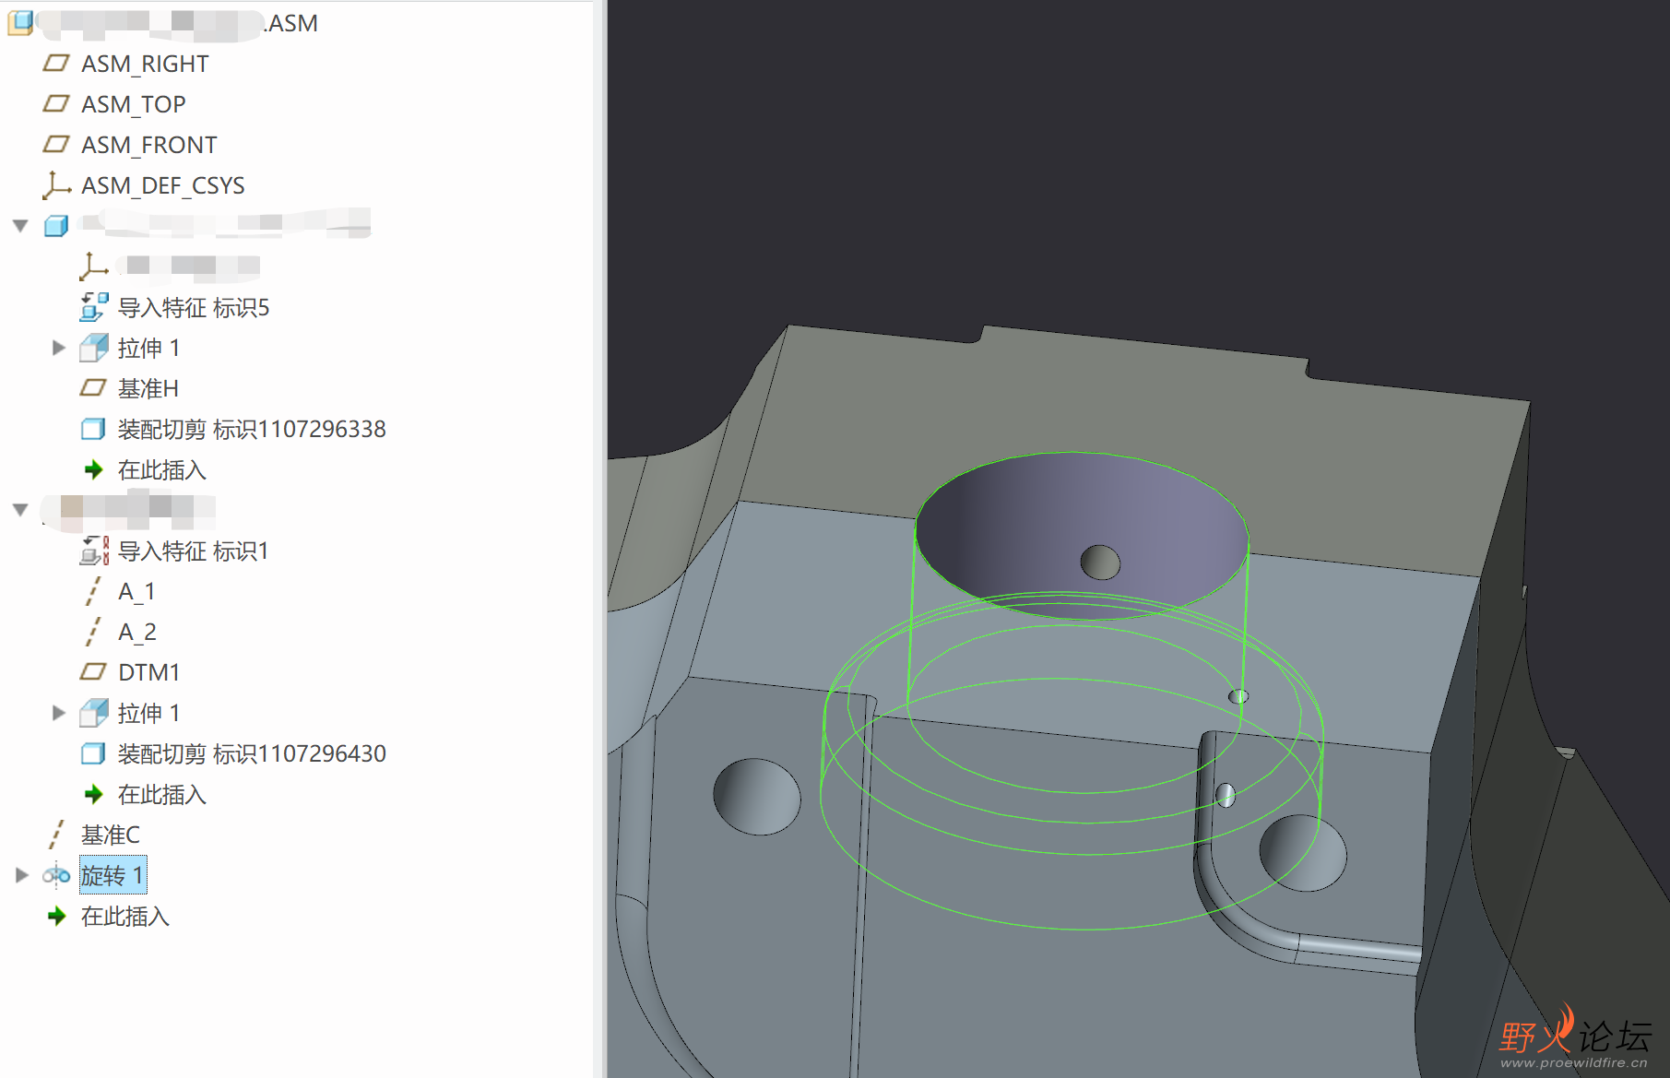
Task: Select the ASM_RIGHT datum plane icon
Action: coord(56,63)
